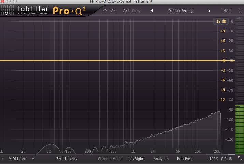Open the MIDI Learn dropdown arrow

click(x=33, y=159)
